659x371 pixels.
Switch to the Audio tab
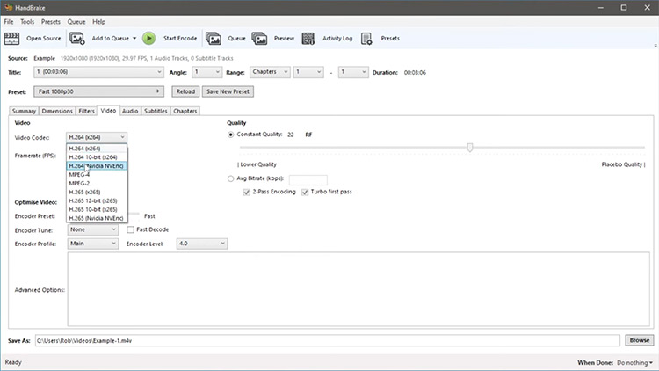130,111
